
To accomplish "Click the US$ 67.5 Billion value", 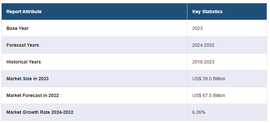I will (x=208, y=95).
